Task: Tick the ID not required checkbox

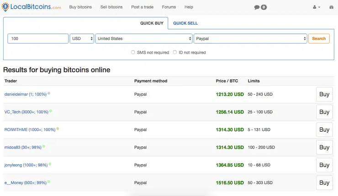Action: click(175, 52)
